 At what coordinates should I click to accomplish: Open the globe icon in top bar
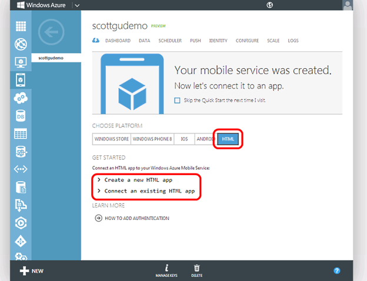(269, 5)
